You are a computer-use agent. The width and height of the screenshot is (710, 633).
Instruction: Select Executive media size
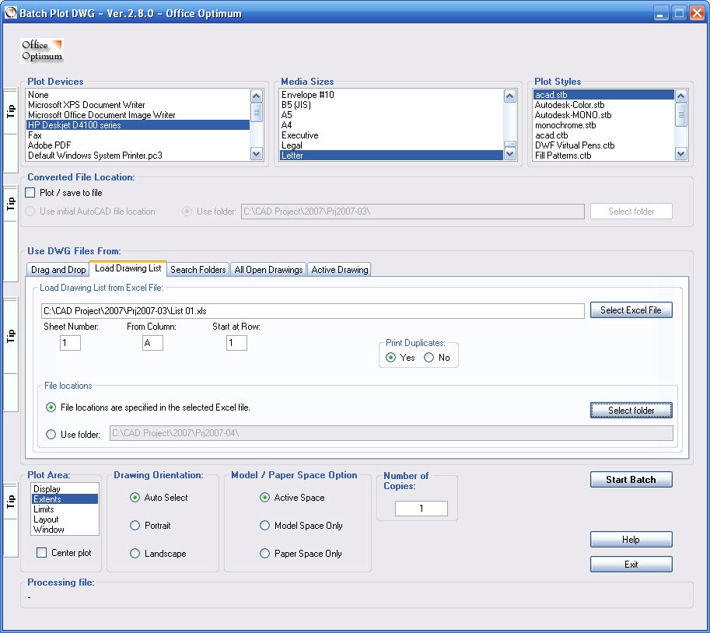(391, 135)
